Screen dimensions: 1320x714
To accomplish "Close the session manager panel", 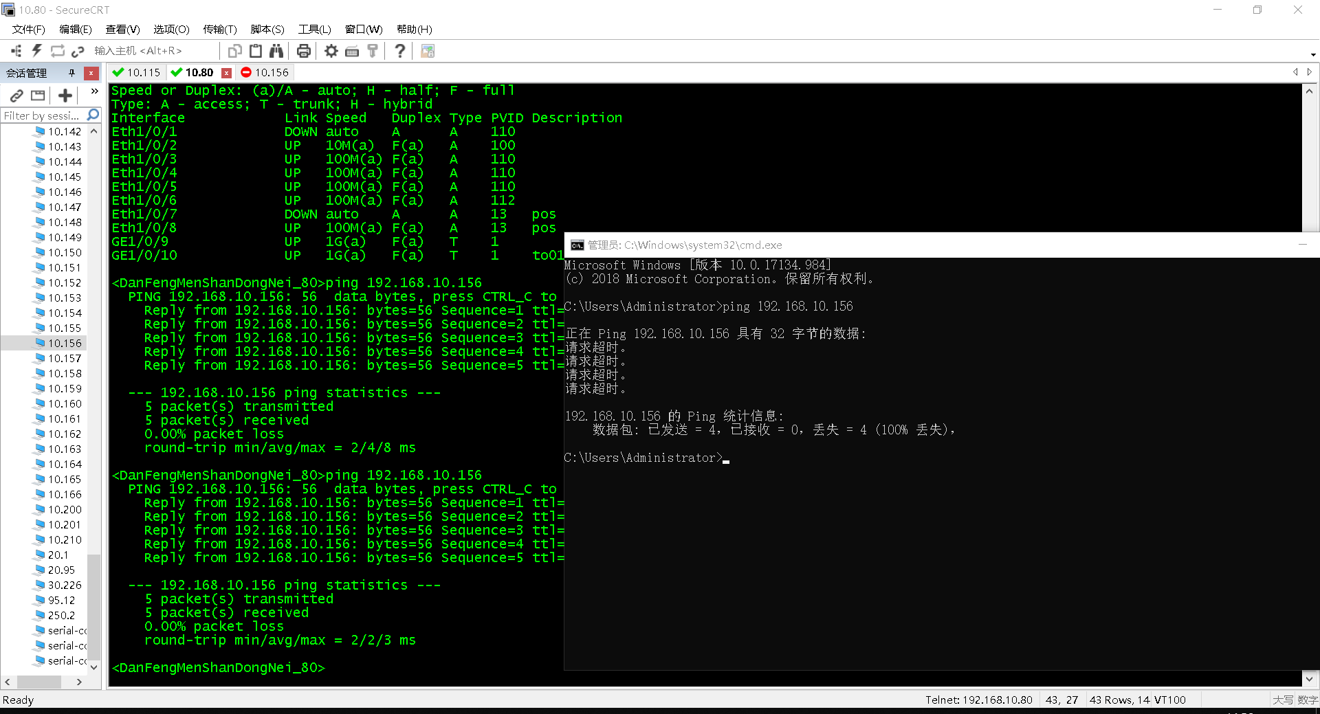I will (91, 73).
